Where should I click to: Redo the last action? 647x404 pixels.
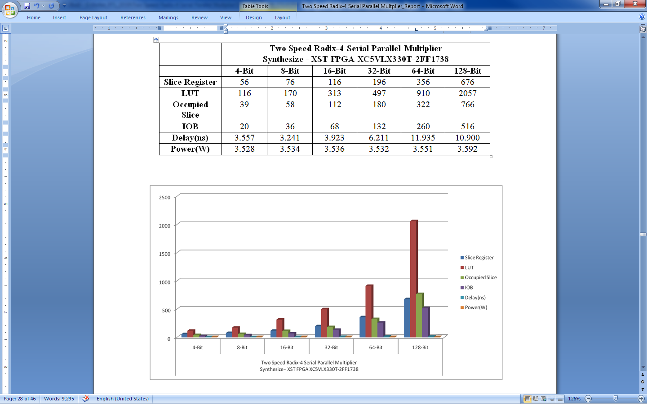click(x=51, y=6)
